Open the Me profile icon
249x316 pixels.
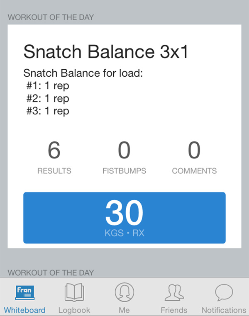tap(124, 292)
